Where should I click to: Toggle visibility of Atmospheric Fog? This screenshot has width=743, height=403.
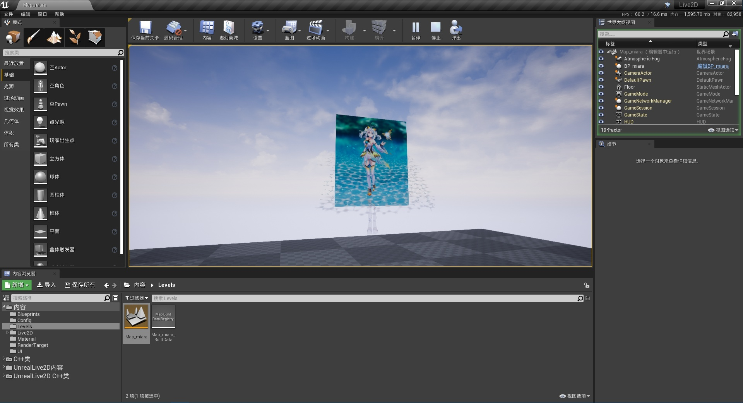tap(601, 59)
